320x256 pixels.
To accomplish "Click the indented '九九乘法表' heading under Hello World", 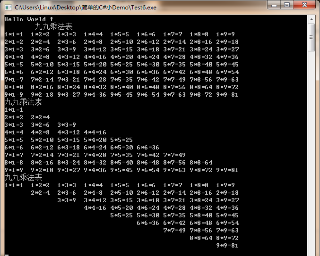I will click(x=54, y=27).
